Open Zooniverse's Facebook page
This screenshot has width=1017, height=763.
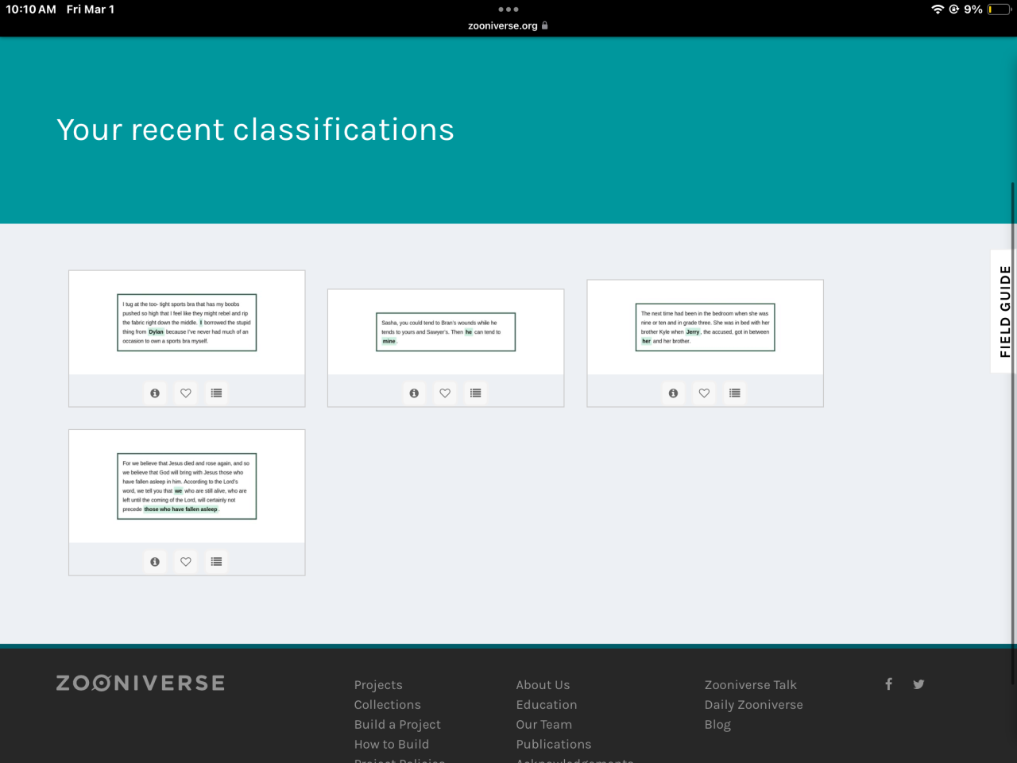pos(888,684)
